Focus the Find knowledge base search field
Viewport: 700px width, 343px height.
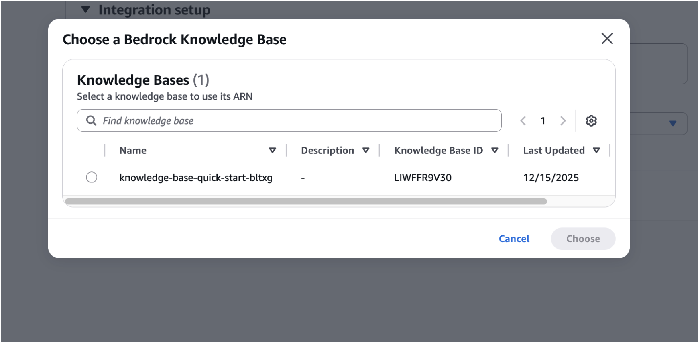pos(297,121)
